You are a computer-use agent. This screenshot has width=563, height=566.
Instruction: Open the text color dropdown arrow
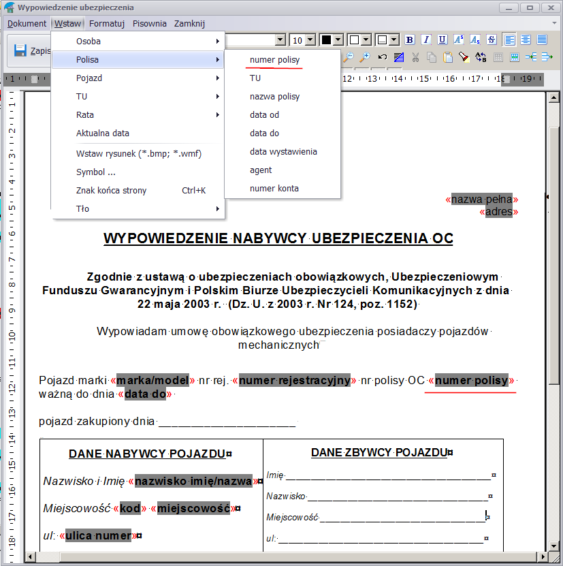pyautogui.click(x=338, y=40)
